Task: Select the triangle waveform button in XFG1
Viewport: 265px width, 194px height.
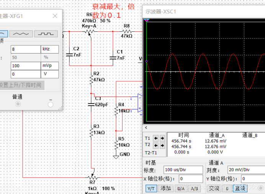Action: (x=21, y=34)
